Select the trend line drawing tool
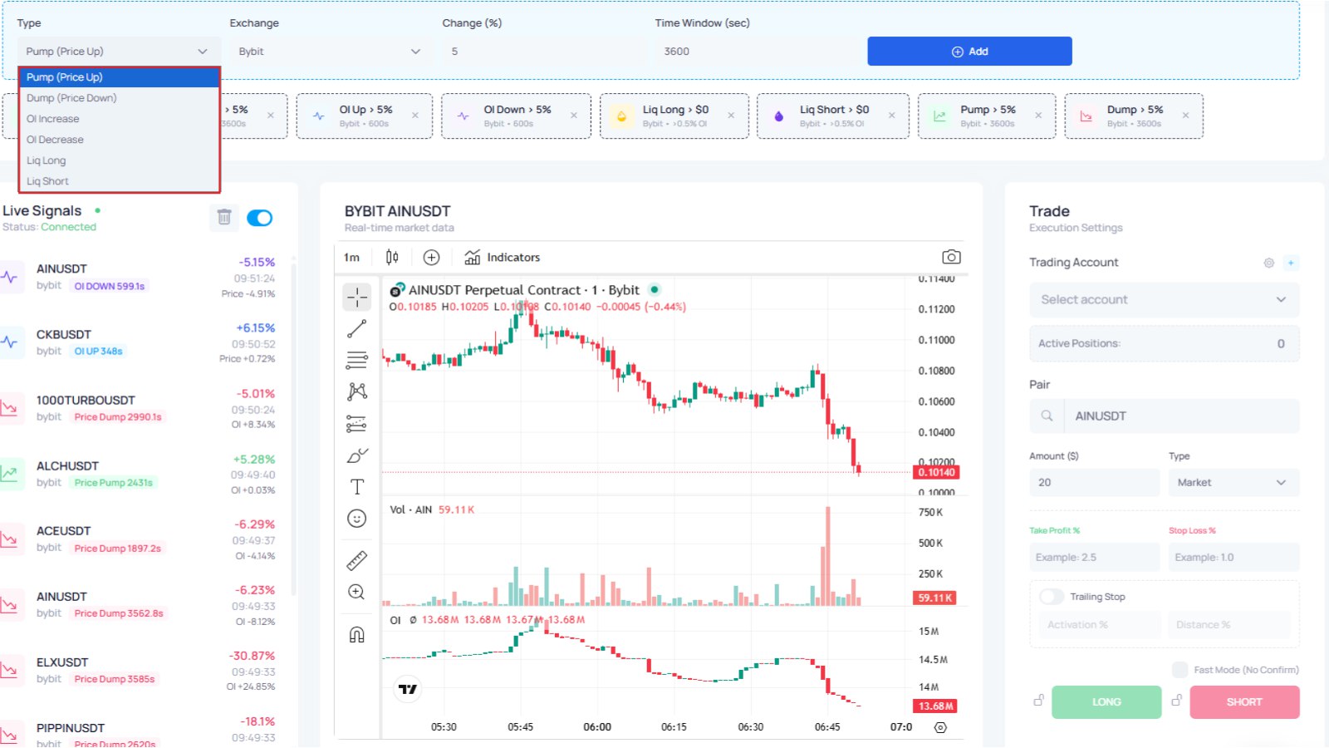The height and width of the screenshot is (748, 1329). click(x=356, y=329)
